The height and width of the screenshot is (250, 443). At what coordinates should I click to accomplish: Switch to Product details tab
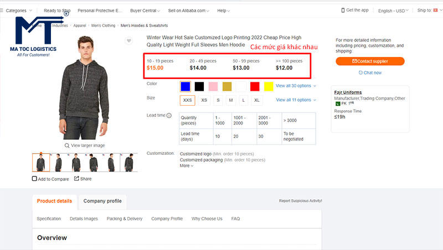point(54,201)
